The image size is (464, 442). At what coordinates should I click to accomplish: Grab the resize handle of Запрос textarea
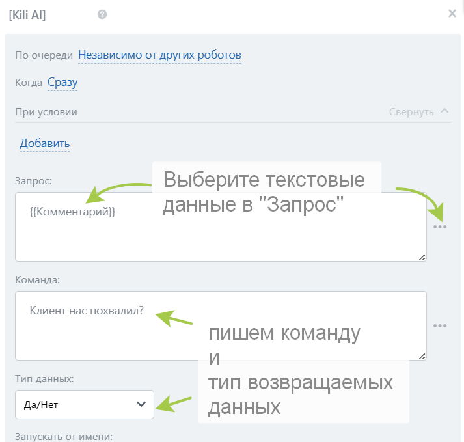click(422, 257)
